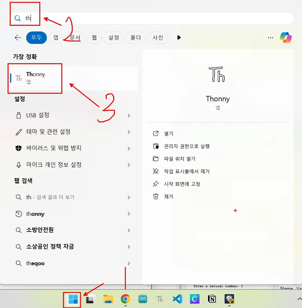Viewport: 302px width, 308px height.
Task: Expand the 소방안전원 suggestion chevron
Action: pos(129,230)
